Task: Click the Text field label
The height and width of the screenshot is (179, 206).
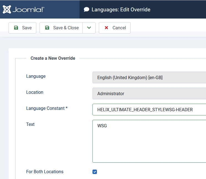Action: [30, 124]
